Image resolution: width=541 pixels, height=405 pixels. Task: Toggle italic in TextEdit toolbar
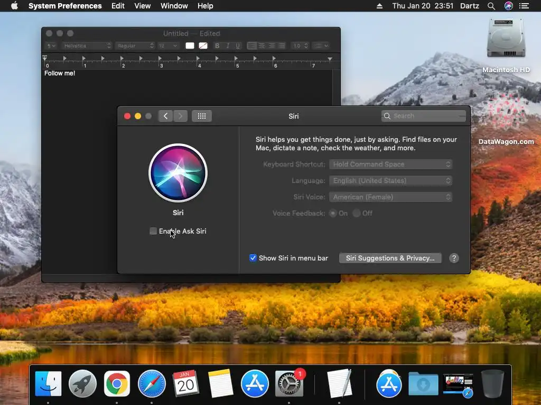pyautogui.click(x=228, y=45)
